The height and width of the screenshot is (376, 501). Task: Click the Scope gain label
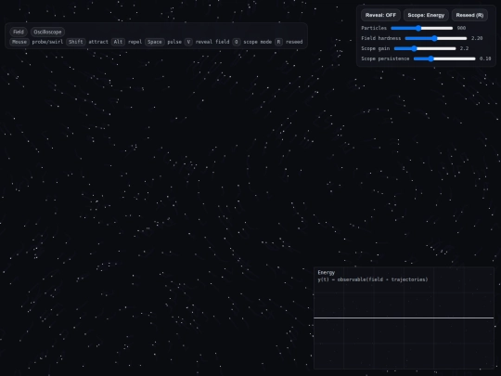point(376,48)
